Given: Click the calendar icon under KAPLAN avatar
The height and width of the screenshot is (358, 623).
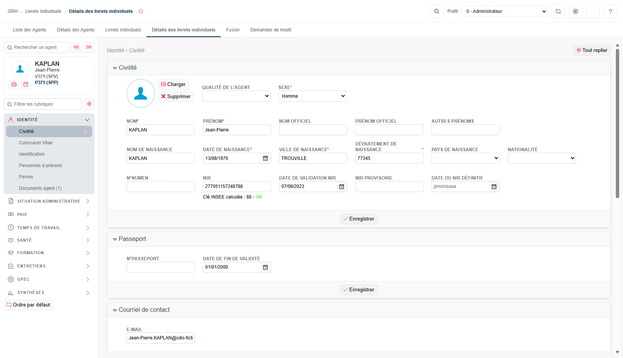Looking at the screenshot, I should point(26,84).
